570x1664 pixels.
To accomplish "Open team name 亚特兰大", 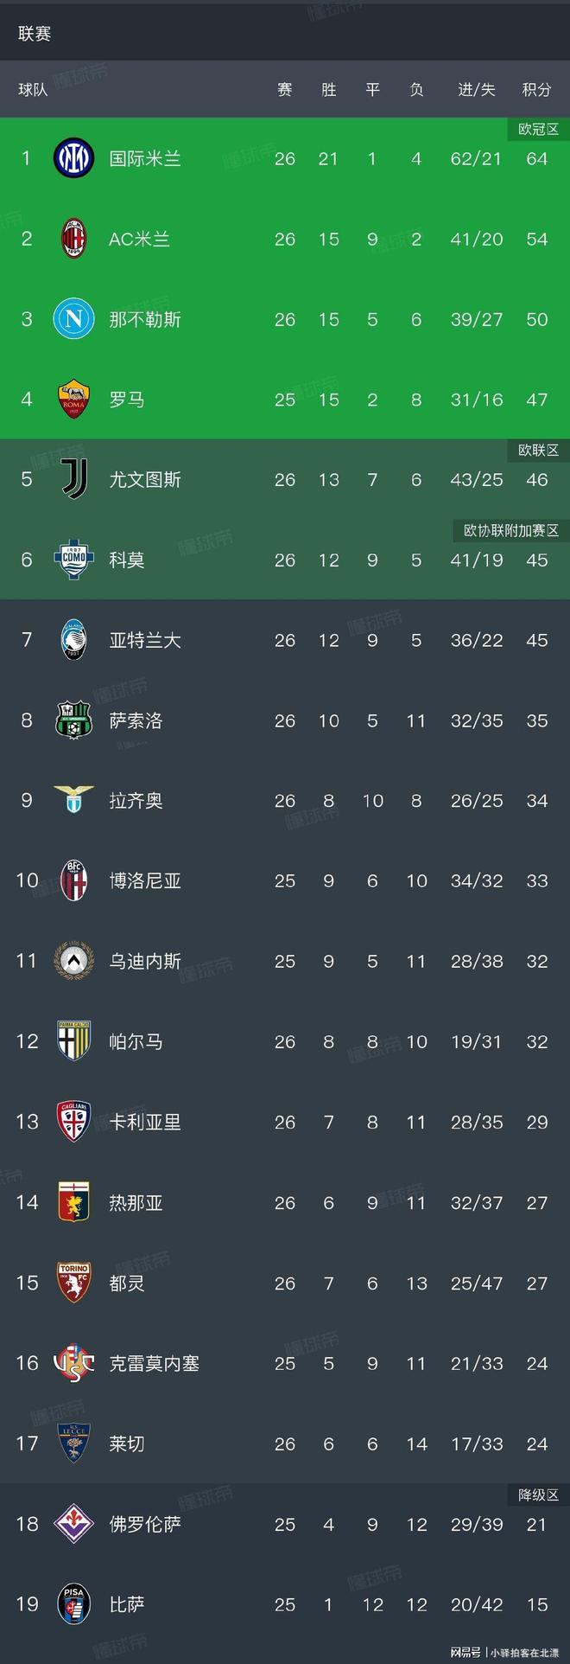I will (145, 640).
